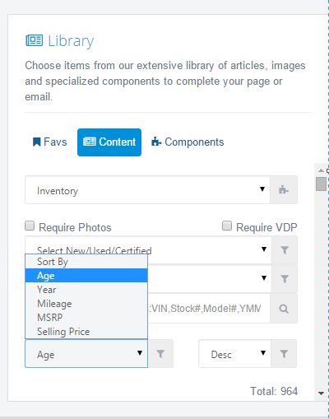Switch to the Favs tab
The image size is (329, 419).
[50, 142]
